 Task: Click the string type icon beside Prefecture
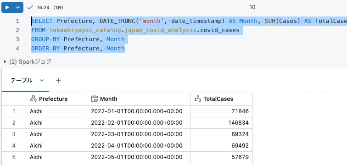pyautogui.click(x=34, y=99)
